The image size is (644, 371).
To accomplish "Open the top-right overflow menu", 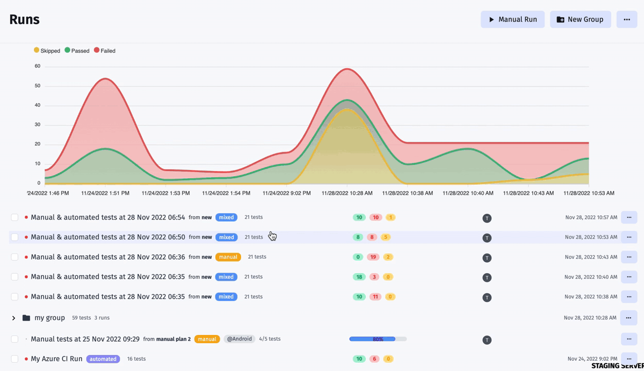I will (627, 19).
